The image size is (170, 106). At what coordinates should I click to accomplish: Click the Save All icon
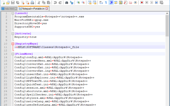(18, 2)
